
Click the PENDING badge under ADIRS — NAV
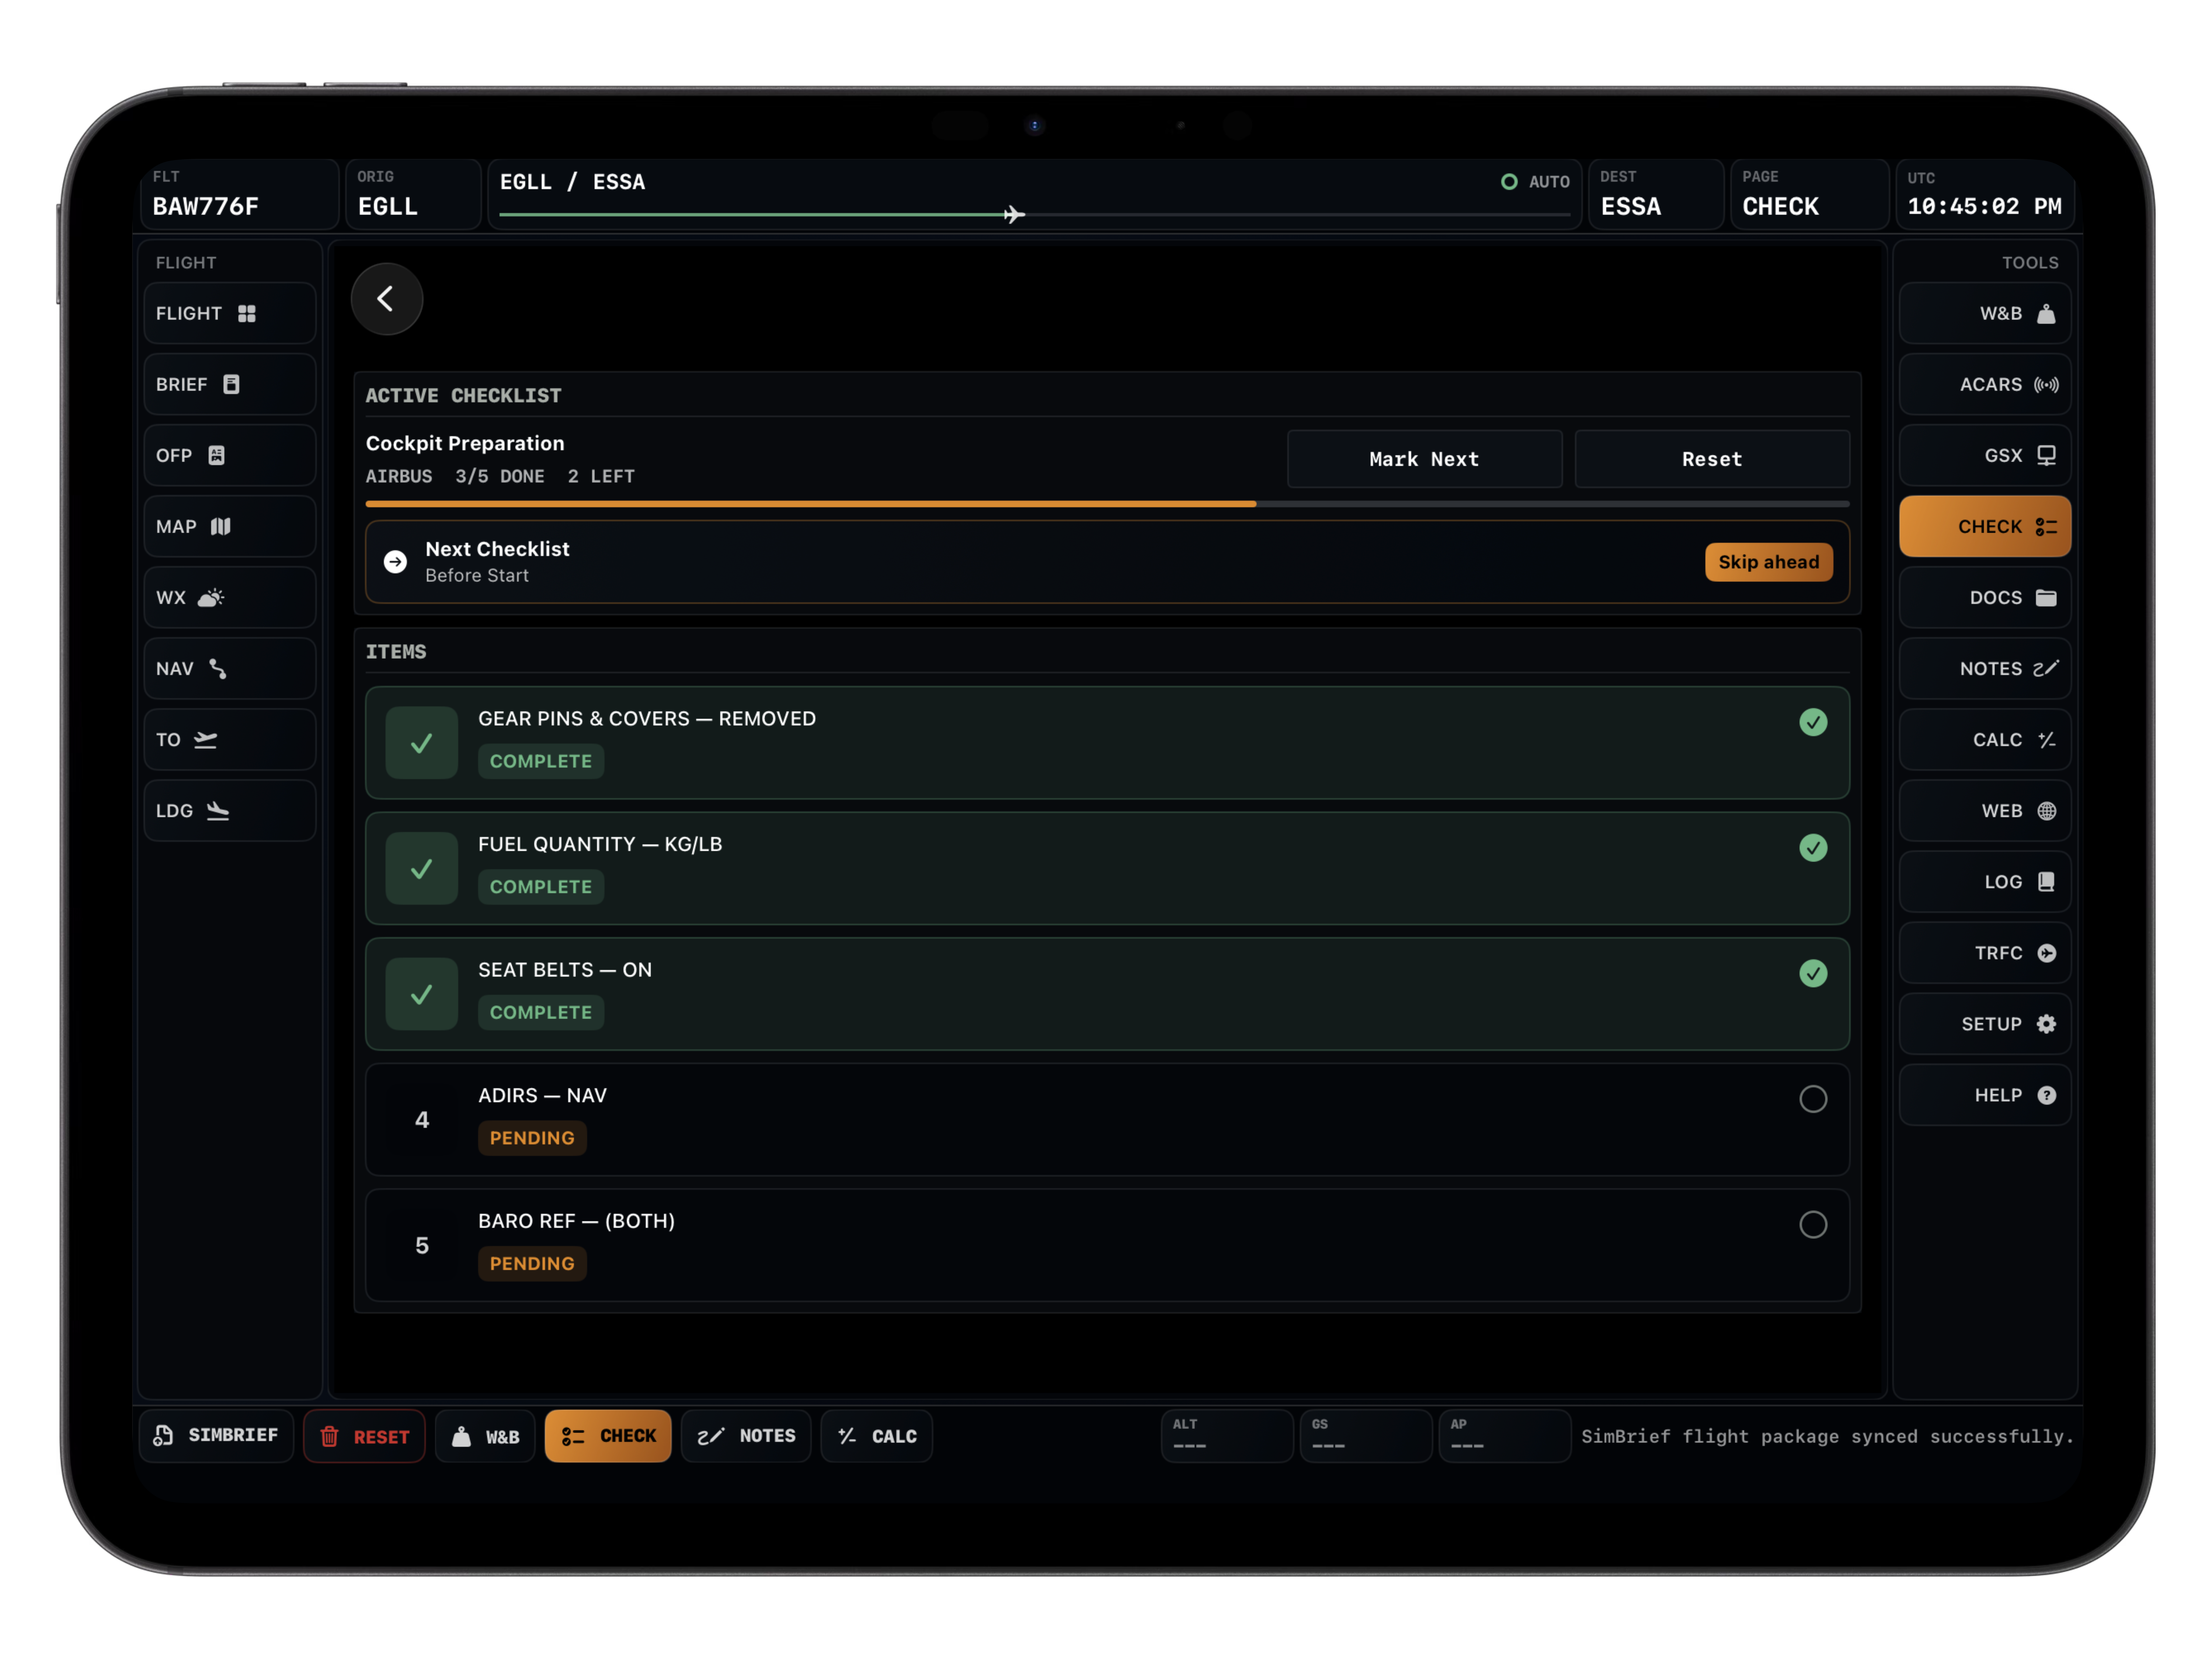(x=532, y=1138)
